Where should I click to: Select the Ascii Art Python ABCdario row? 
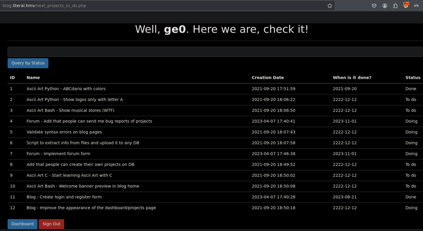pos(66,89)
